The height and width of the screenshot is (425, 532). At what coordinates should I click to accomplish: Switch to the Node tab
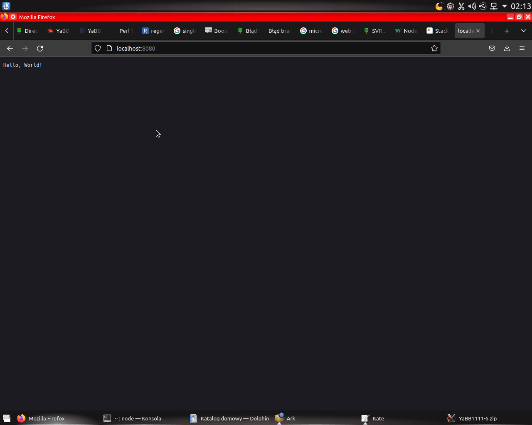pos(407,31)
